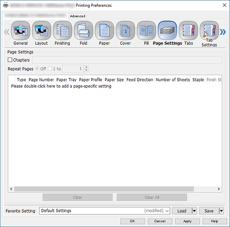The image size is (230, 227).
Task: Click the right double-chevron scroll arrow
Action: pos(223,32)
